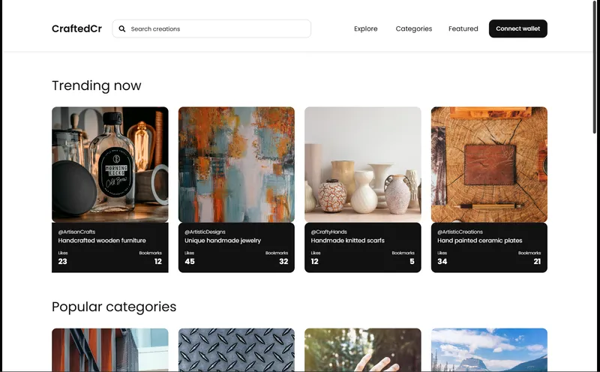The width and height of the screenshot is (600, 372).
Task: Open the abstract orange painting thumbnail
Action: (236, 164)
